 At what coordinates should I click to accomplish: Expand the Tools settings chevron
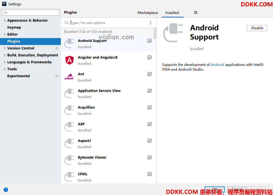click(4, 69)
